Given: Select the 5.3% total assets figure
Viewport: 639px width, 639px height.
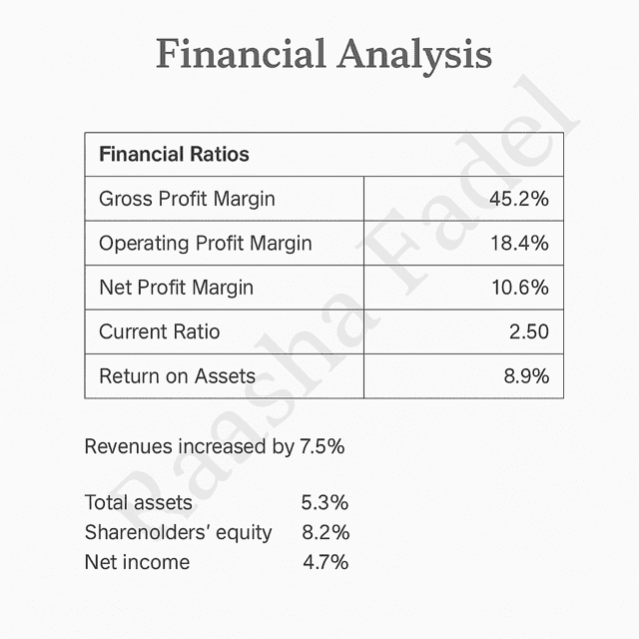Looking at the screenshot, I should 324,502.
